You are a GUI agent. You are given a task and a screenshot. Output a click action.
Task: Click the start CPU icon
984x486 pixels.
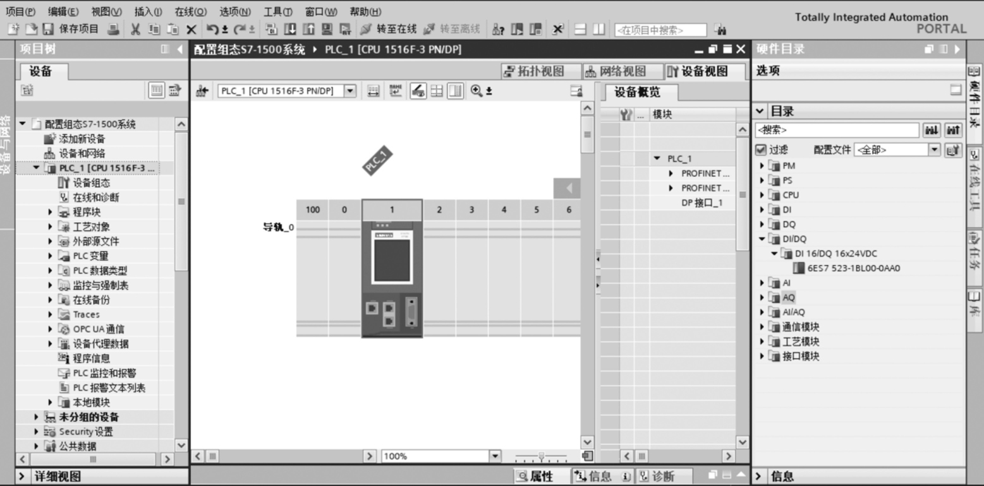(x=517, y=29)
